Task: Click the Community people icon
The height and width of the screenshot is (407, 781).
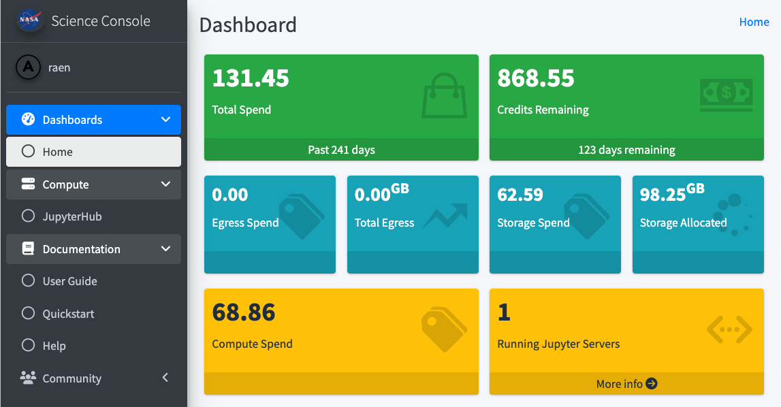Action: click(x=28, y=378)
